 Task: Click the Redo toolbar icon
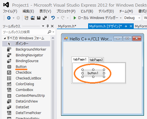(x=63, y=18)
